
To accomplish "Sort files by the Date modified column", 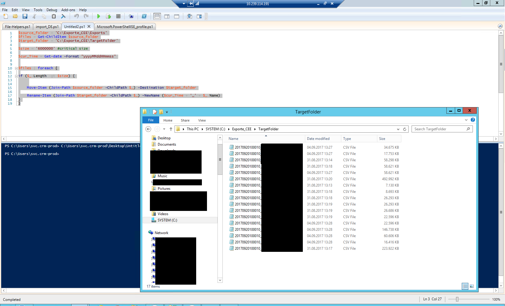I will tap(323, 139).
